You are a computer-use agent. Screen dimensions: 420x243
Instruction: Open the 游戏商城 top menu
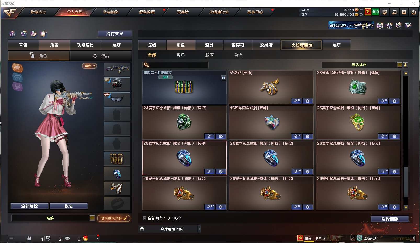pyautogui.click(x=147, y=12)
